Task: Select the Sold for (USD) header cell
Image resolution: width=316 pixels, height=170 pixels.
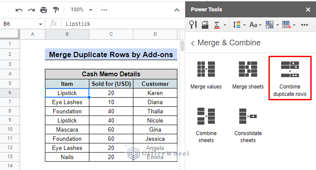Action: coord(111,84)
